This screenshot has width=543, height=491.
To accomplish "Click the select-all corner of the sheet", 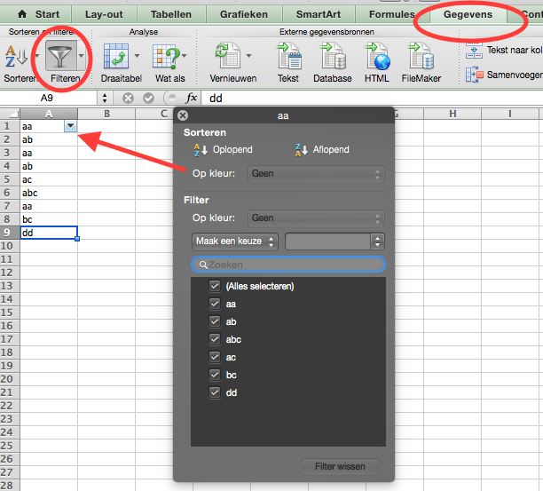I will coord(10,114).
